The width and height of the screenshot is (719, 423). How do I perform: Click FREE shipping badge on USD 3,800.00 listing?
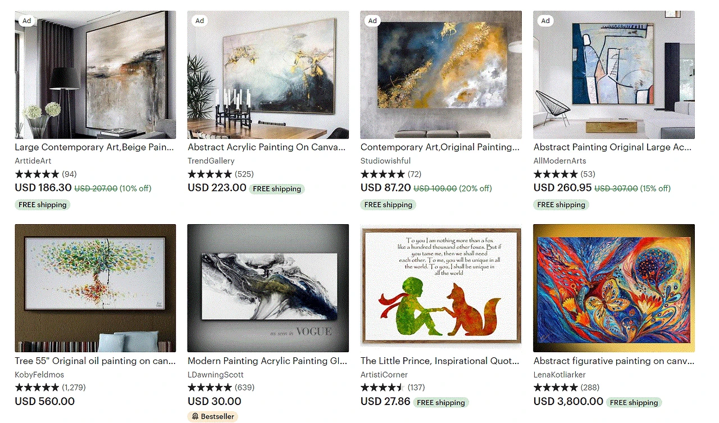(x=634, y=403)
